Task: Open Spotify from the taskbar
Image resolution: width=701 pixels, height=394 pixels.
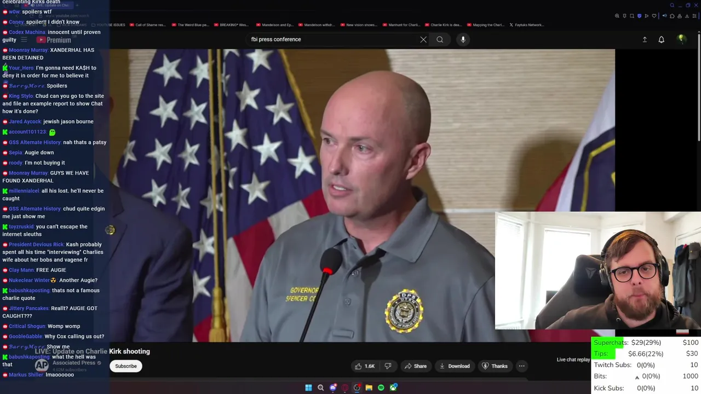Action: coord(381,387)
